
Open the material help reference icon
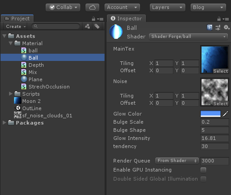click(209, 28)
